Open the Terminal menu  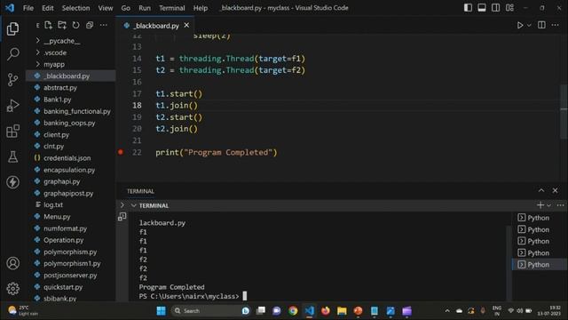tap(172, 8)
